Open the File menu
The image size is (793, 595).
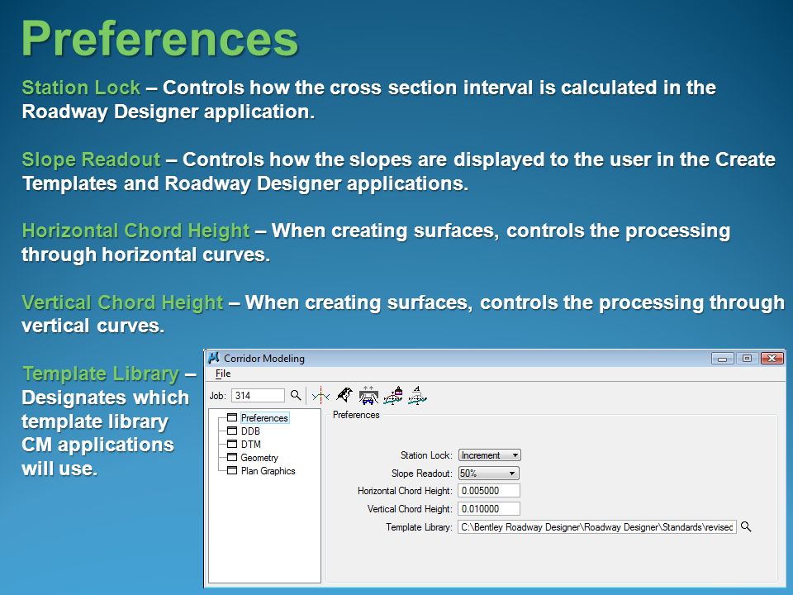(x=223, y=374)
